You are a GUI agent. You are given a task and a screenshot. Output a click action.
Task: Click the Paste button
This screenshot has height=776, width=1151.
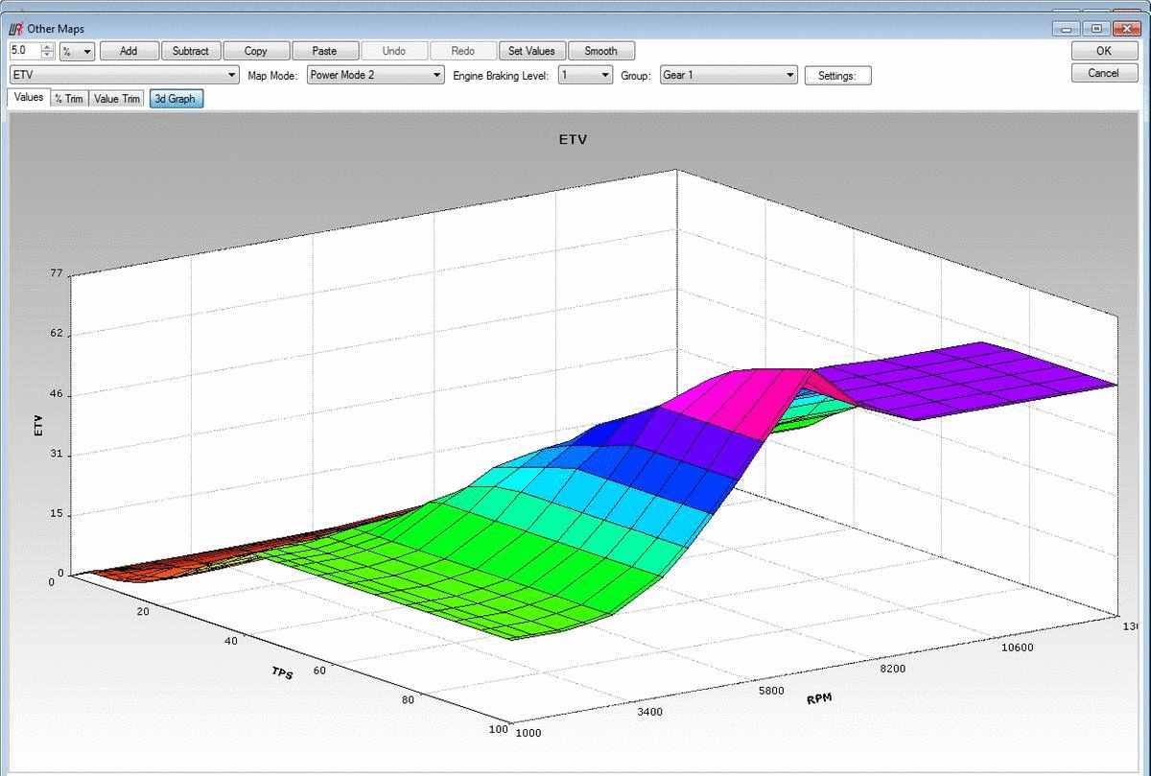coord(325,51)
